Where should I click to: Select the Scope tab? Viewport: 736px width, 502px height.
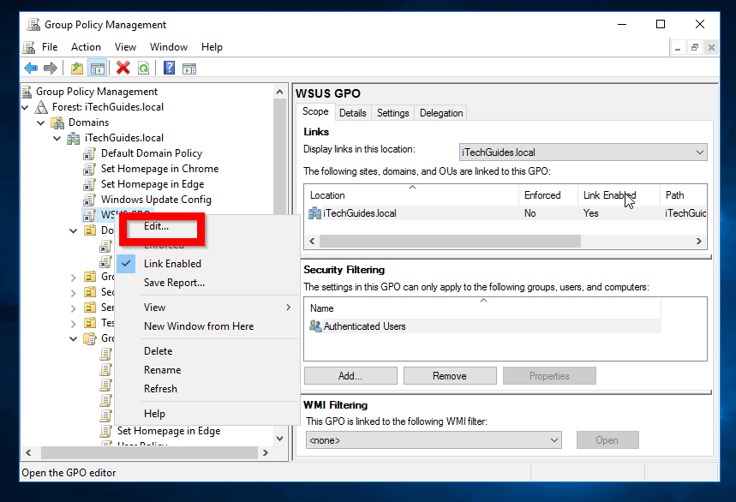(x=315, y=111)
